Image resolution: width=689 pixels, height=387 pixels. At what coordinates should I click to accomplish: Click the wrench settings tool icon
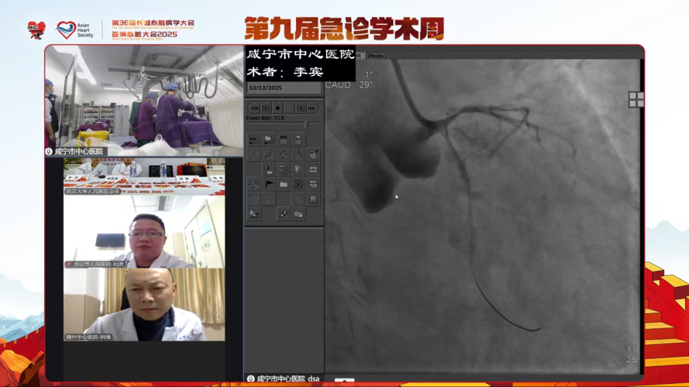(x=283, y=214)
